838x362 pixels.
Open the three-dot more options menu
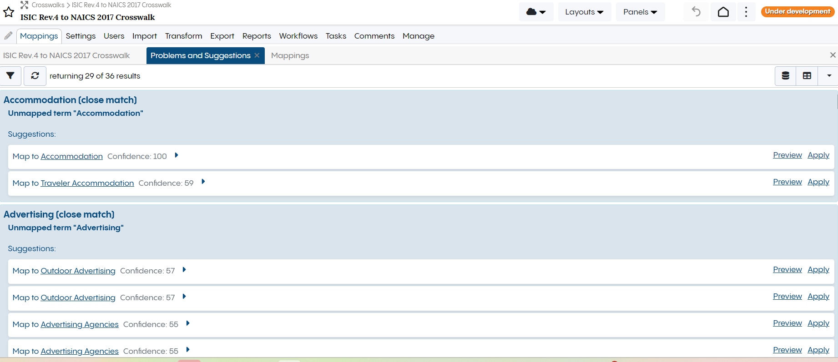point(746,12)
